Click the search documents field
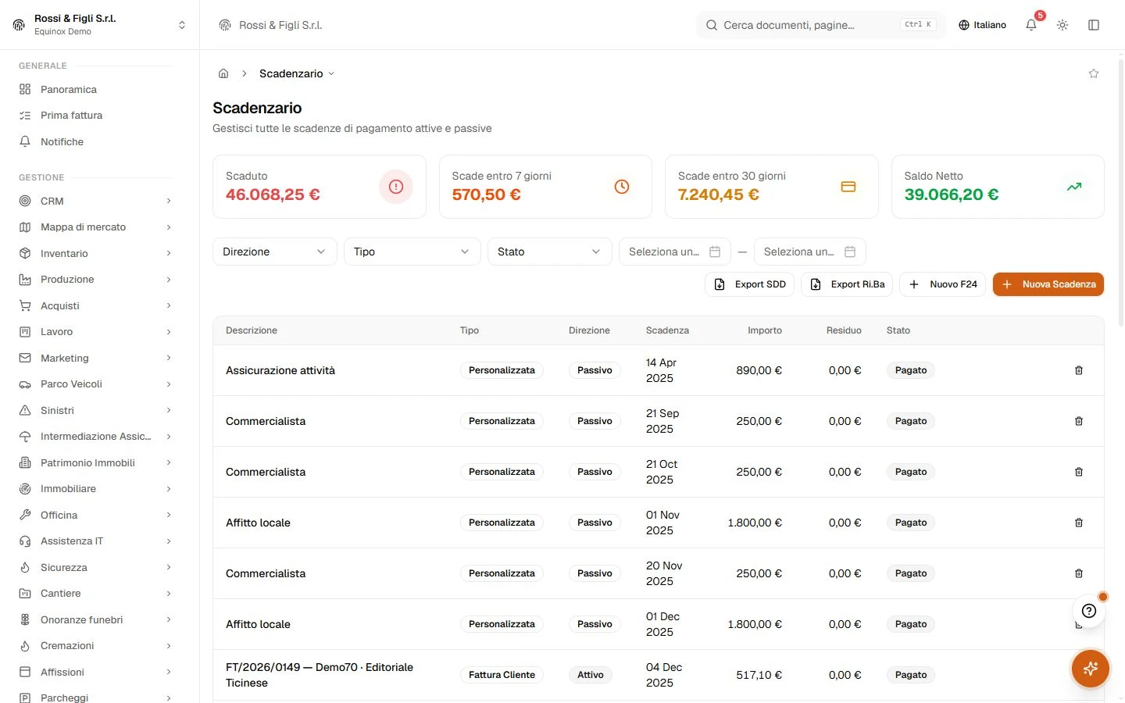 coord(821,25)
